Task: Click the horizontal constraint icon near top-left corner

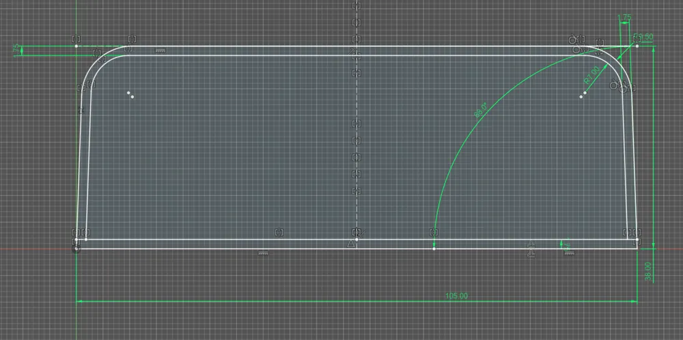Action: (161, 51)
